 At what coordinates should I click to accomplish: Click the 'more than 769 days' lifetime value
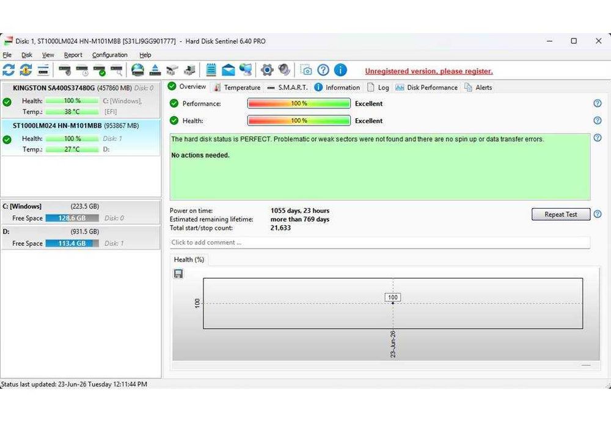300,220
